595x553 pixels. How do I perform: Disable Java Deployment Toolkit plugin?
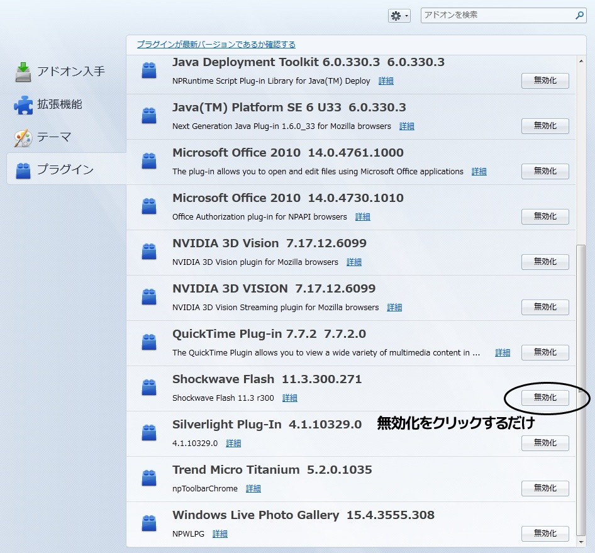pyautogui.click(x=545, y=81)
